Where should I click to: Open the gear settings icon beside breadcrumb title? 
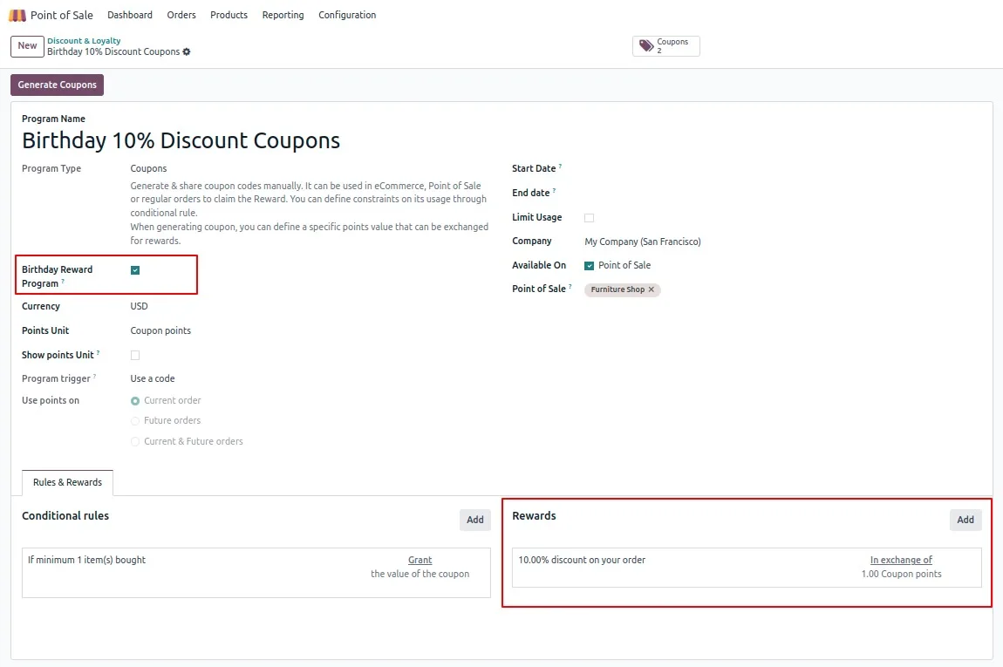(187, 51)
